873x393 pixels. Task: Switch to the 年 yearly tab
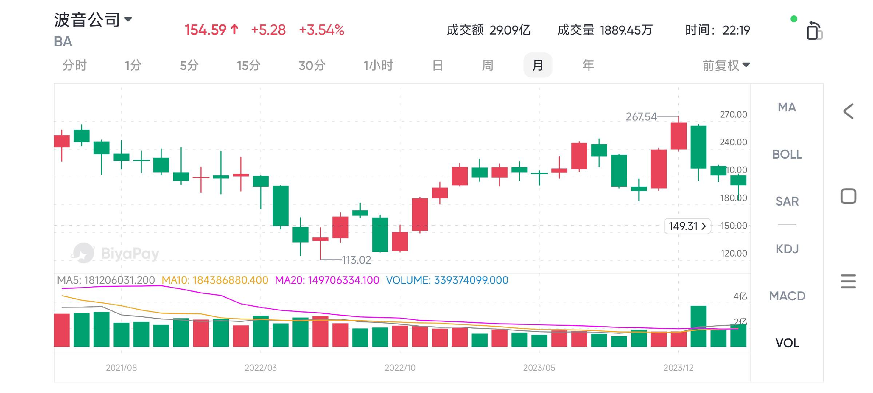coord(588,65)
